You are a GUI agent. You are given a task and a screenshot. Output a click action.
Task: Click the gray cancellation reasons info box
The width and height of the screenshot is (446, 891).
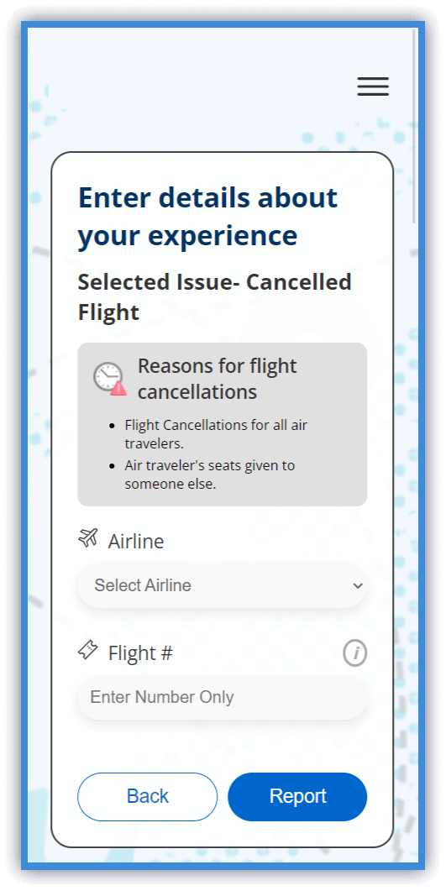[222, 424]
